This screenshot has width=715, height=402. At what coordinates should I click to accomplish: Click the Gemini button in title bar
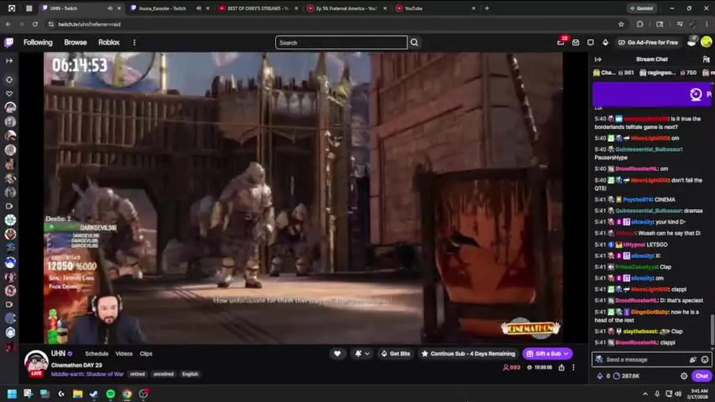[x=641, y=8]
